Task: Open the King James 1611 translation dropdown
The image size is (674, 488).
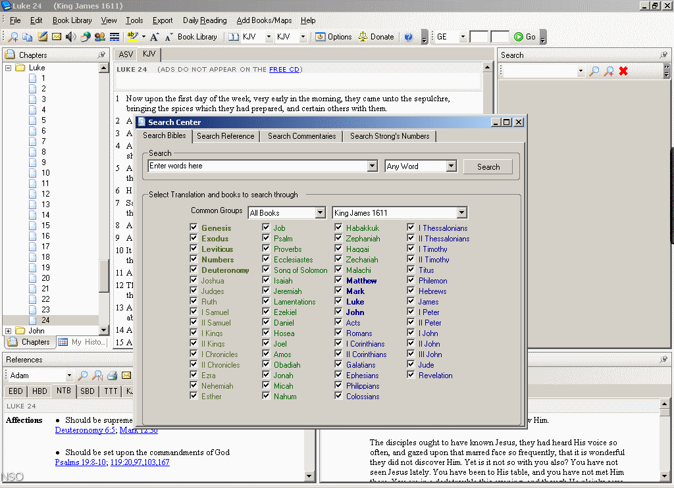Action: [461, 212]
